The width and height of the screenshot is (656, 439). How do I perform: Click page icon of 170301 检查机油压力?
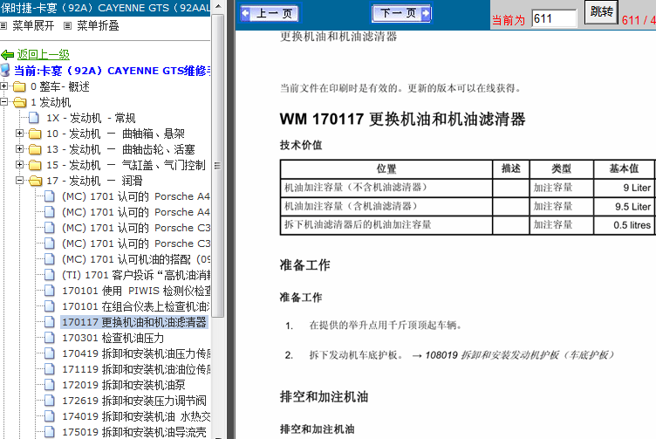pyautogui.click(x=50, y=338)
